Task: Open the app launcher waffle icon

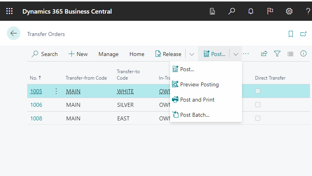Action: (x=10, y=12)
